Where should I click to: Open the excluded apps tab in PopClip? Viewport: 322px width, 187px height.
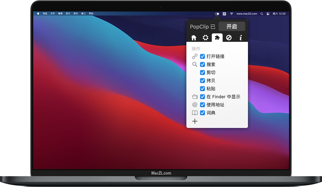pos(229,37)
